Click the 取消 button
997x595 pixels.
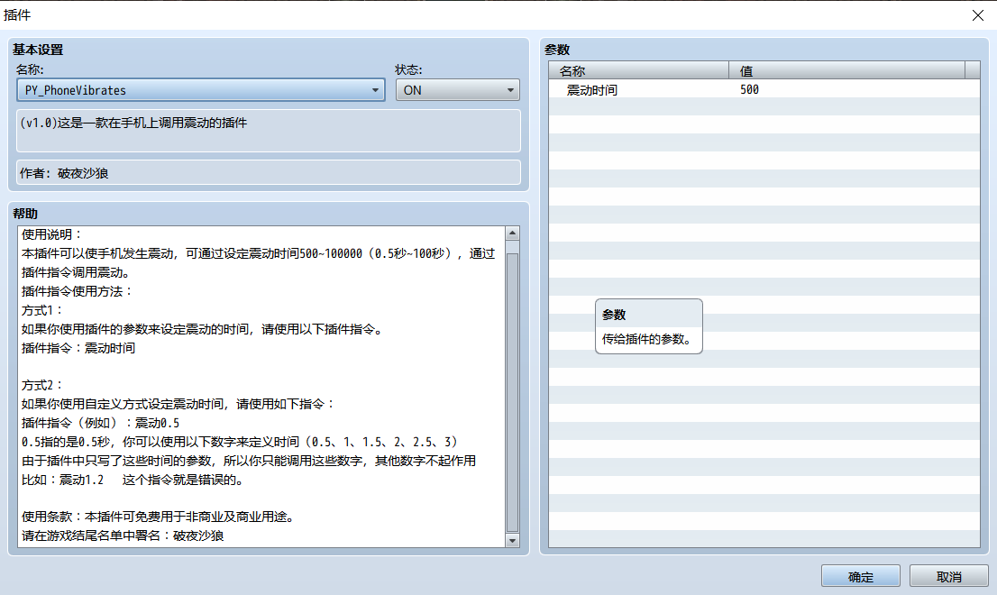(948, 577)
